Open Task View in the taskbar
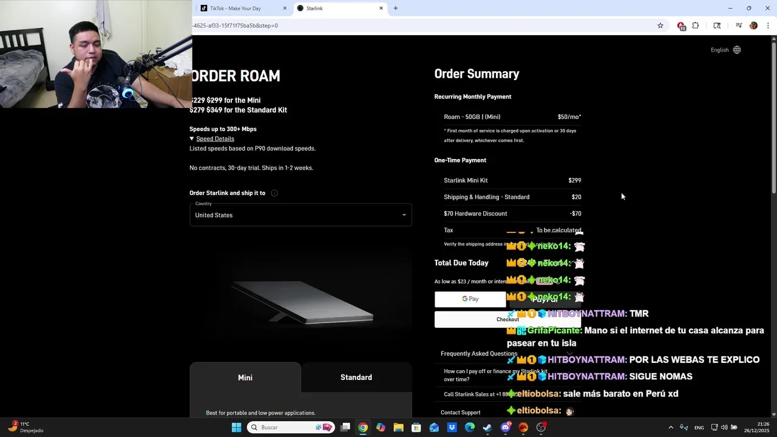The width and height of the screenshot is (777, 437). 345,427
